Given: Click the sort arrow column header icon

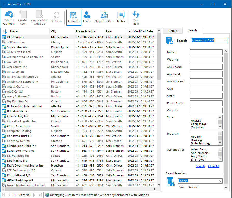Looking at the screenshot, I should pos(5,31).
